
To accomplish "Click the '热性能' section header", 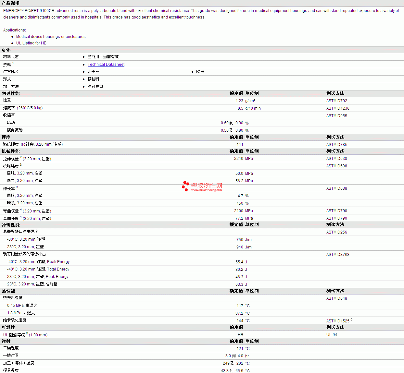I will click(8, 291).
